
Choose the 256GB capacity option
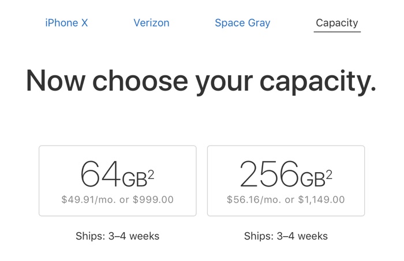(286, 181)
